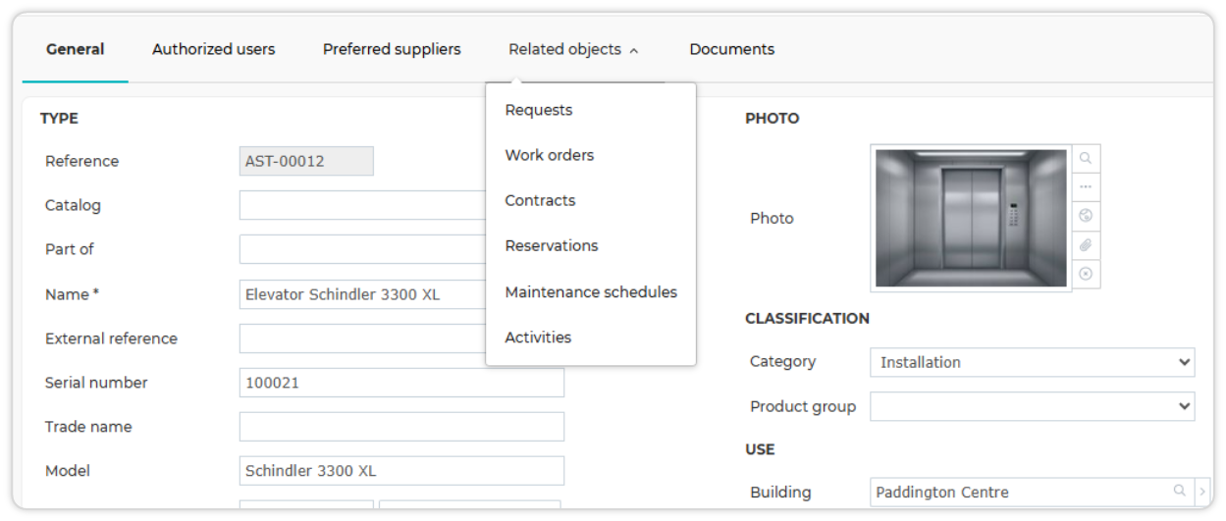This screenshot has width=1226, height=521.
Task: Click the Product group label
Action: tap(803, 406)
